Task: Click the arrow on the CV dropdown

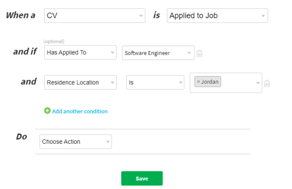Action: tap(141, 16)
